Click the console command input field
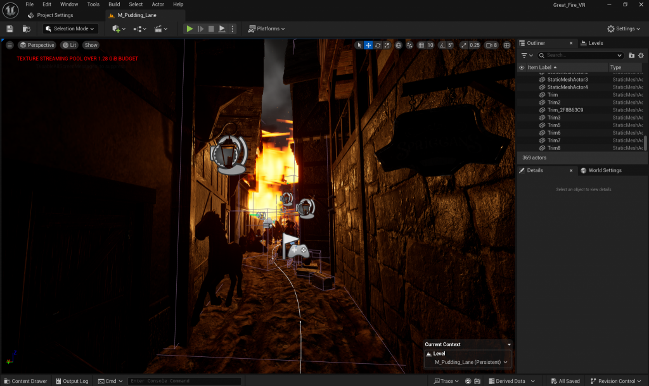This screenshot has height=386, width=649. [184, 381]
